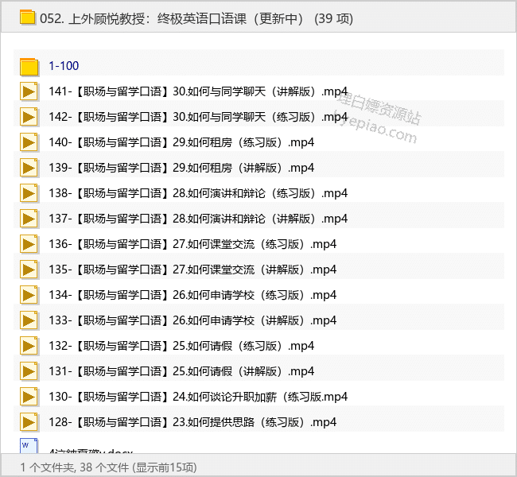Select file name 142- 30.如何与同学聊天（练习版）.mp4
The height and width of the screenshot is (477, 517).
198,117
